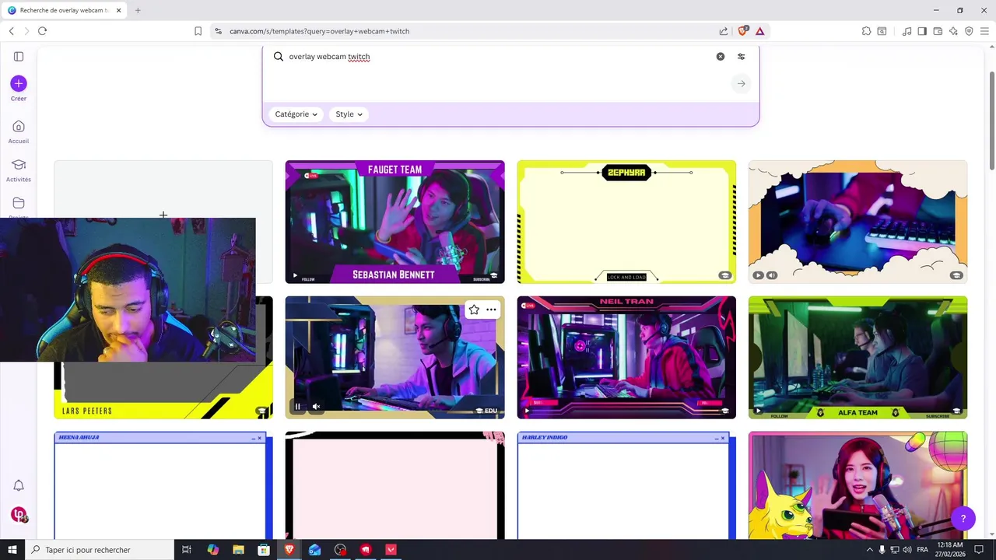Viewport: 996px width, 560px height.
Task: Star the hovered gold-frame gamer template
Action: [474, 310]
